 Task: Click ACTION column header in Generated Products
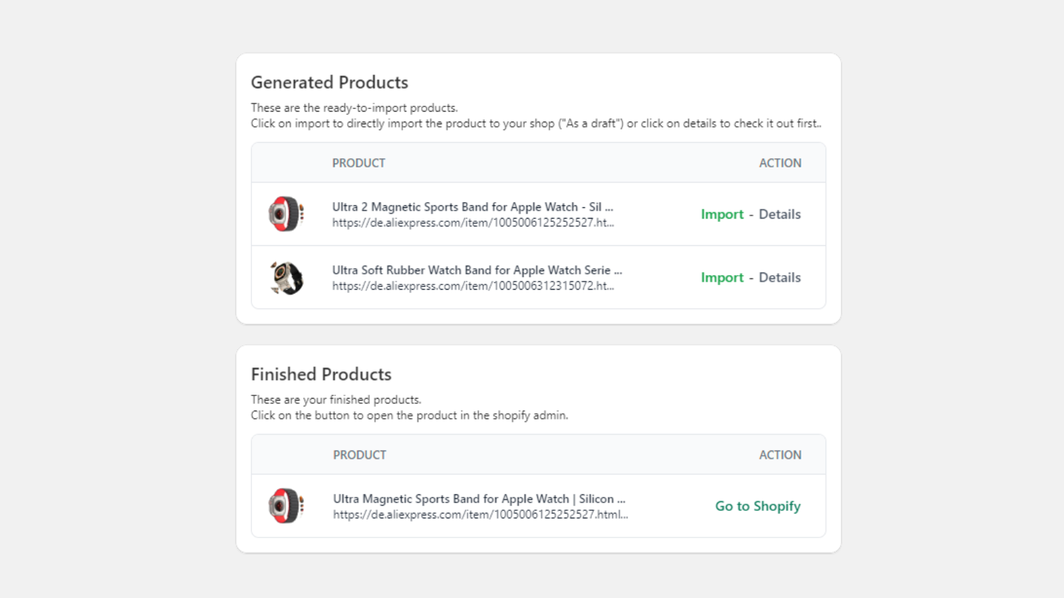[x=780, y=163]
